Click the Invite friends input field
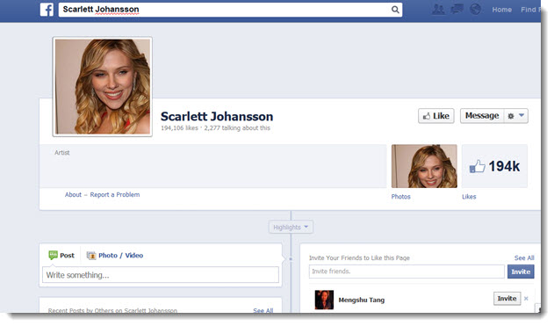The height and width of the screenshot is (326, 554). 407,272
